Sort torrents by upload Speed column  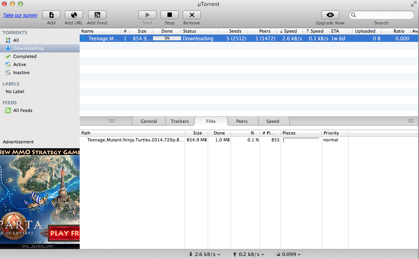click(x=317, y=31)
